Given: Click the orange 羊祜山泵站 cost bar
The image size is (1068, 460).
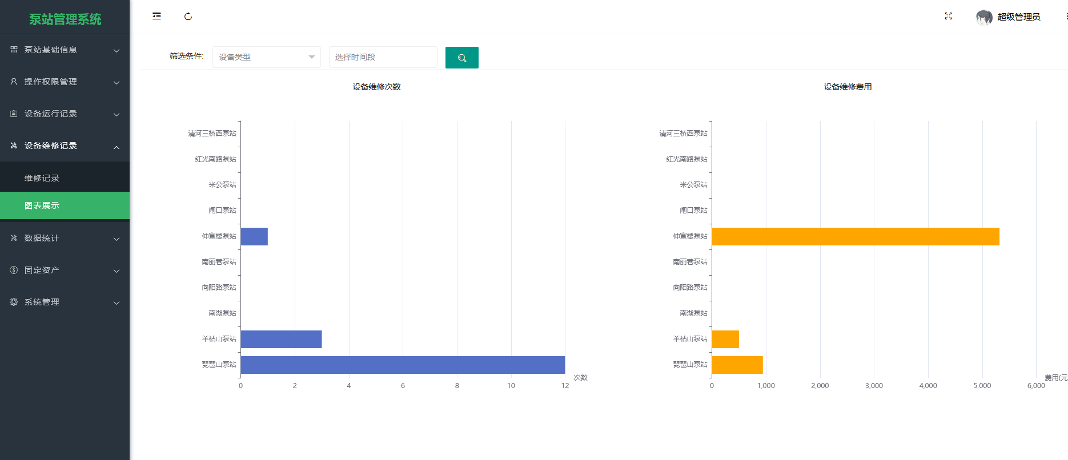Looking at the screenshot, I should (x=725, y=339).
